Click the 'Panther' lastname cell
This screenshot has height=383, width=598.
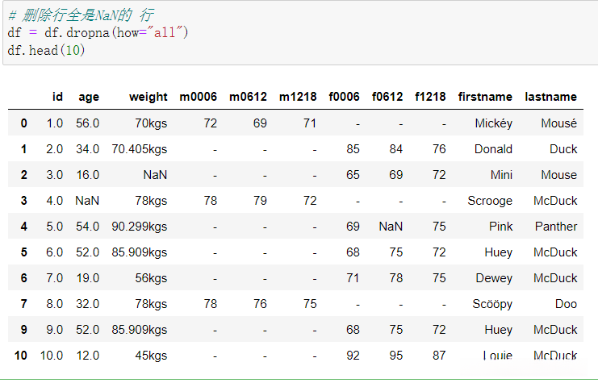click(556, 227)
